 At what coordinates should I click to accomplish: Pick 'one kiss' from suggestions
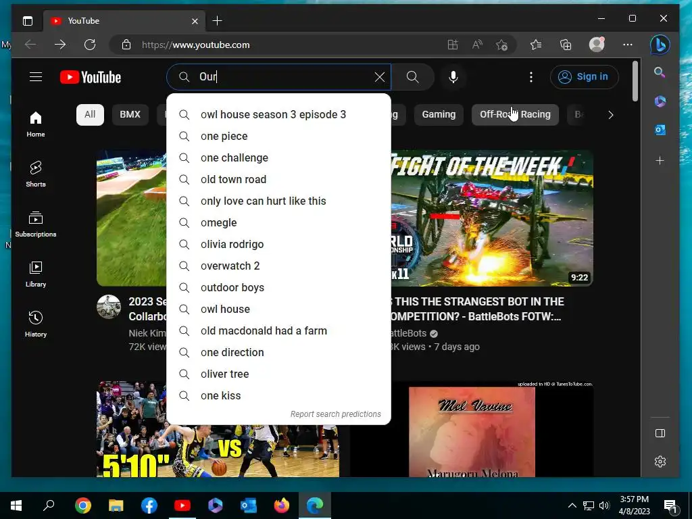click(279, 396)
